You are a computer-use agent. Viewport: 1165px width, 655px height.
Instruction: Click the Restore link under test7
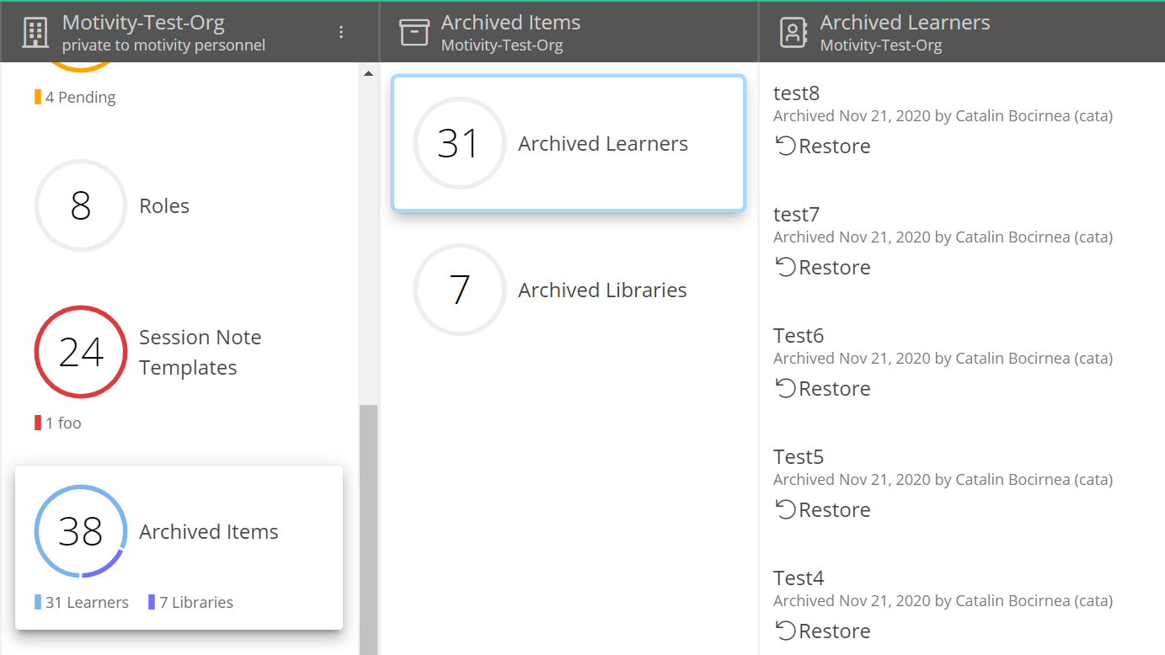tap(823, 266)
